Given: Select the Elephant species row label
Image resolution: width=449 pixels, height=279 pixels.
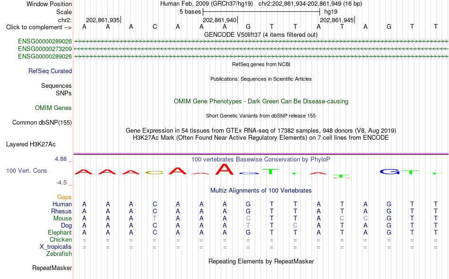Looking at the screenshot, I should [x=60, y=232].
